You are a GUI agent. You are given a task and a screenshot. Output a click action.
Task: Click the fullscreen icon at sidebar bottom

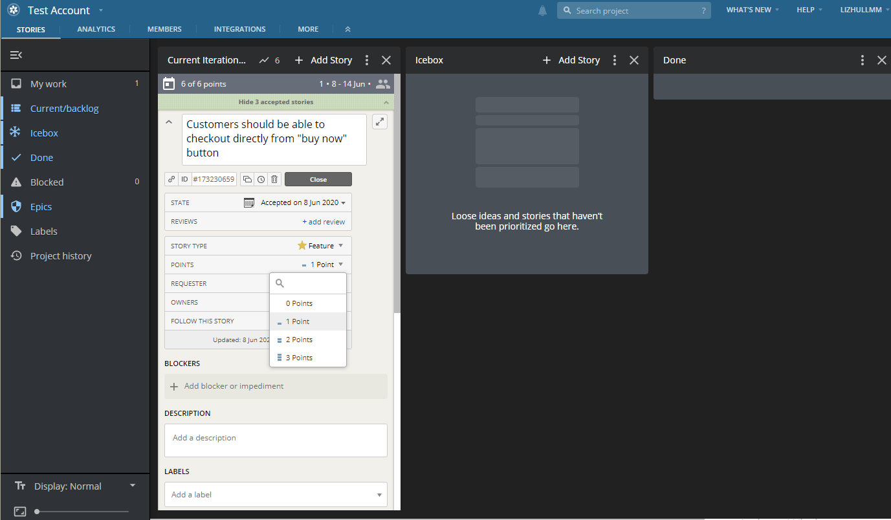(x=20, y=512)
